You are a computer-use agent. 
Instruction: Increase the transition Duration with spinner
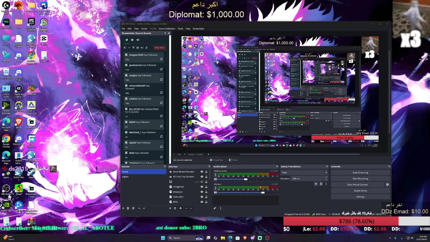(326, 177)
